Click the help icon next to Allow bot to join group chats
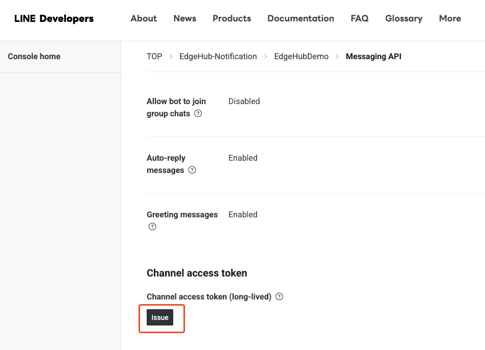The image size is (485, 350). point(198,113)
